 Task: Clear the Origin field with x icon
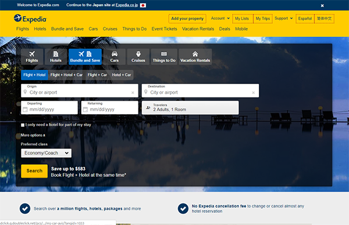(x=133, y=93)
